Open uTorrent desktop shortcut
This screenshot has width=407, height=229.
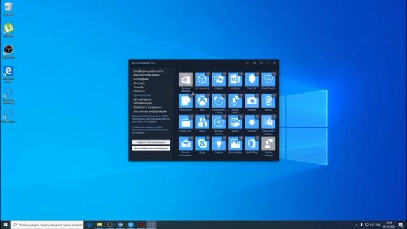8,30
